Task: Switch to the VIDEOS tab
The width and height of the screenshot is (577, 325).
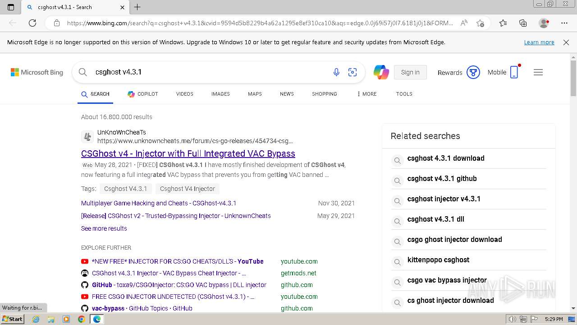Action: pyautogui.click(x=185, y=94)
